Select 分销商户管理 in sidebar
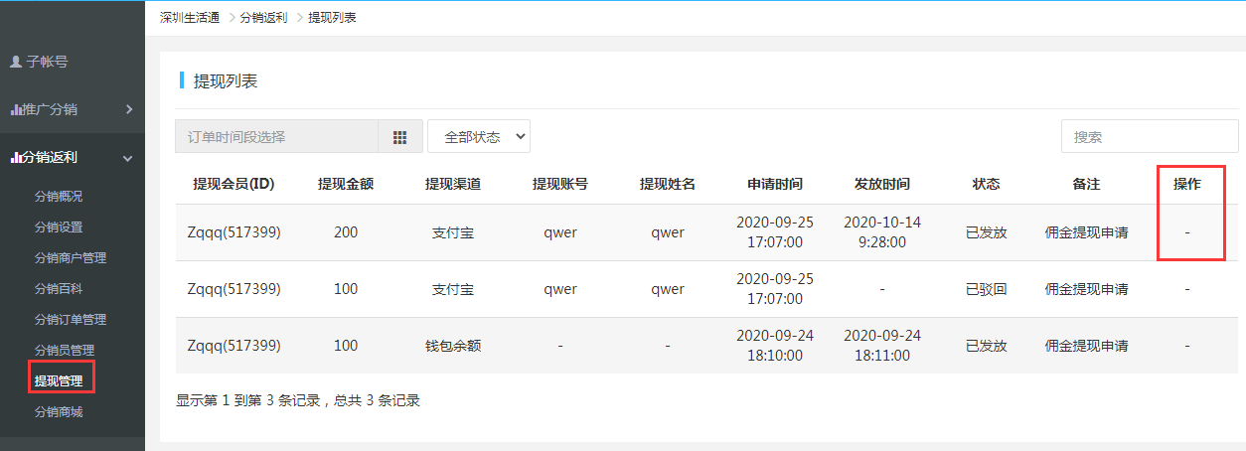1246x451 pixels. tap(71, 257)
